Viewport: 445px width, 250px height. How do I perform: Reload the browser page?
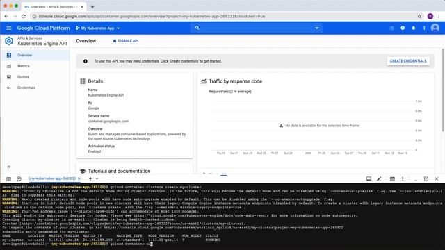(x=24, y=17)
